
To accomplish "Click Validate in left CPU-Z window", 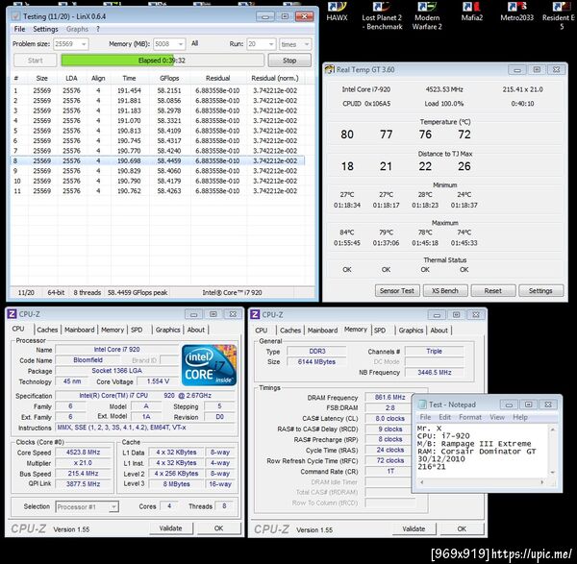I will click(171, 527).
